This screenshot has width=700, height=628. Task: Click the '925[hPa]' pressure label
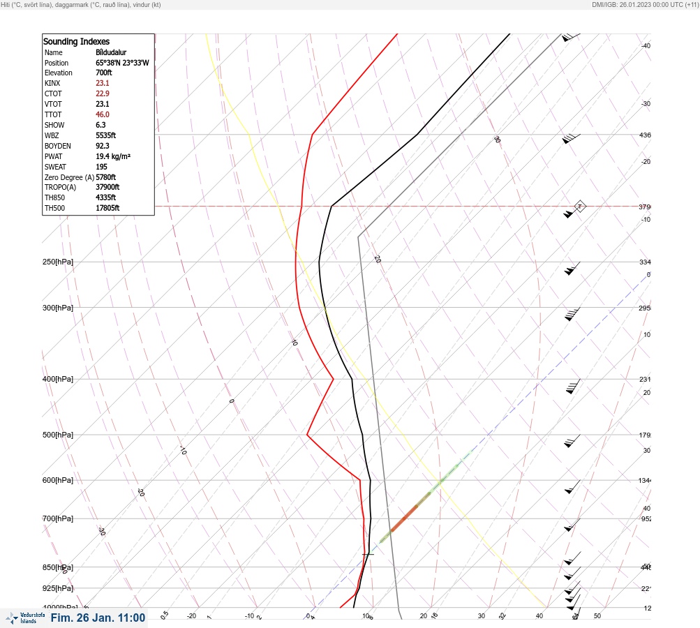[58, 588]
